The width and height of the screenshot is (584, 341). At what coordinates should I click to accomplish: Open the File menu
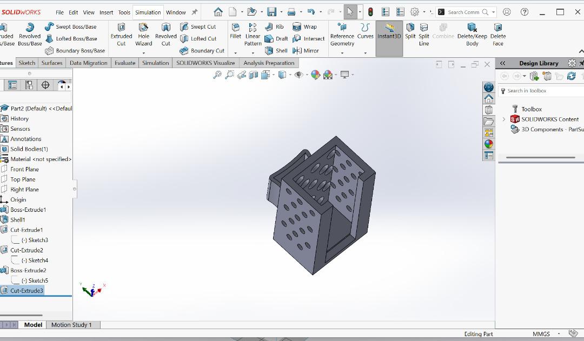[x=59, y=12]
